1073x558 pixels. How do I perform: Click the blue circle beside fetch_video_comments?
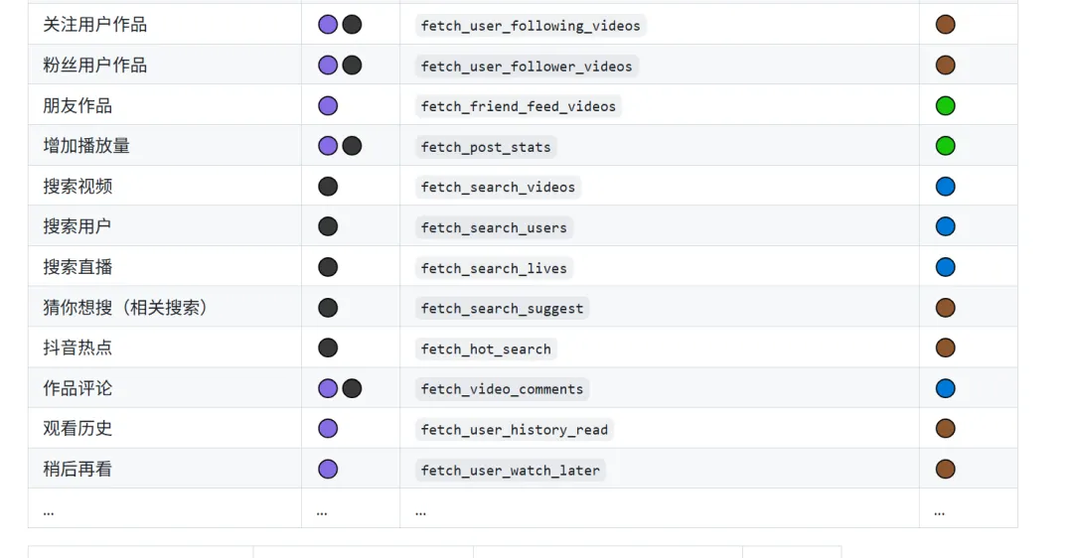[x=945, y=388]
